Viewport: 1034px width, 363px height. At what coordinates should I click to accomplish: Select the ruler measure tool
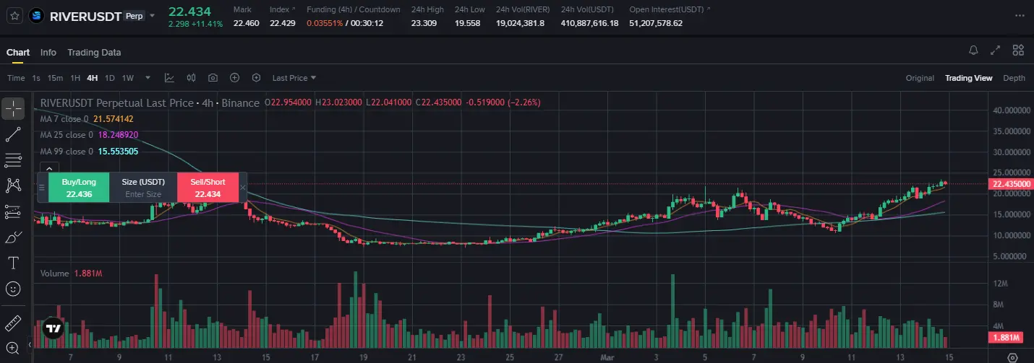pyautogui.click(x=13, y=323)
